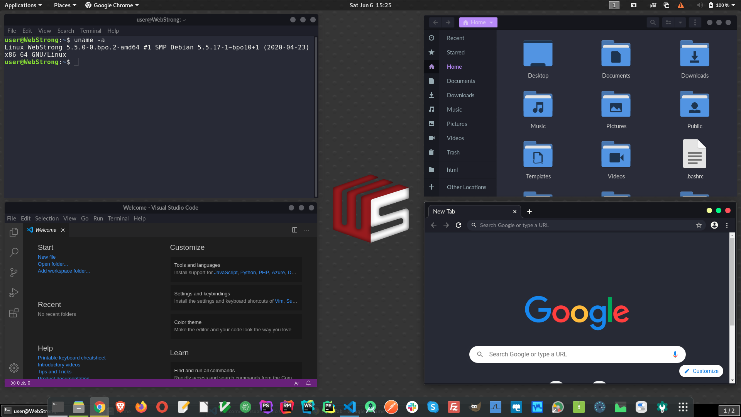Close the Welcome tab in VS Code
Viewport: 741px width, 417px height.
tap(63, 230)
